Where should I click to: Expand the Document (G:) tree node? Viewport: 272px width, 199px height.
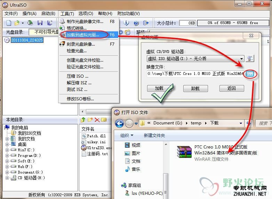click(7, 172)
